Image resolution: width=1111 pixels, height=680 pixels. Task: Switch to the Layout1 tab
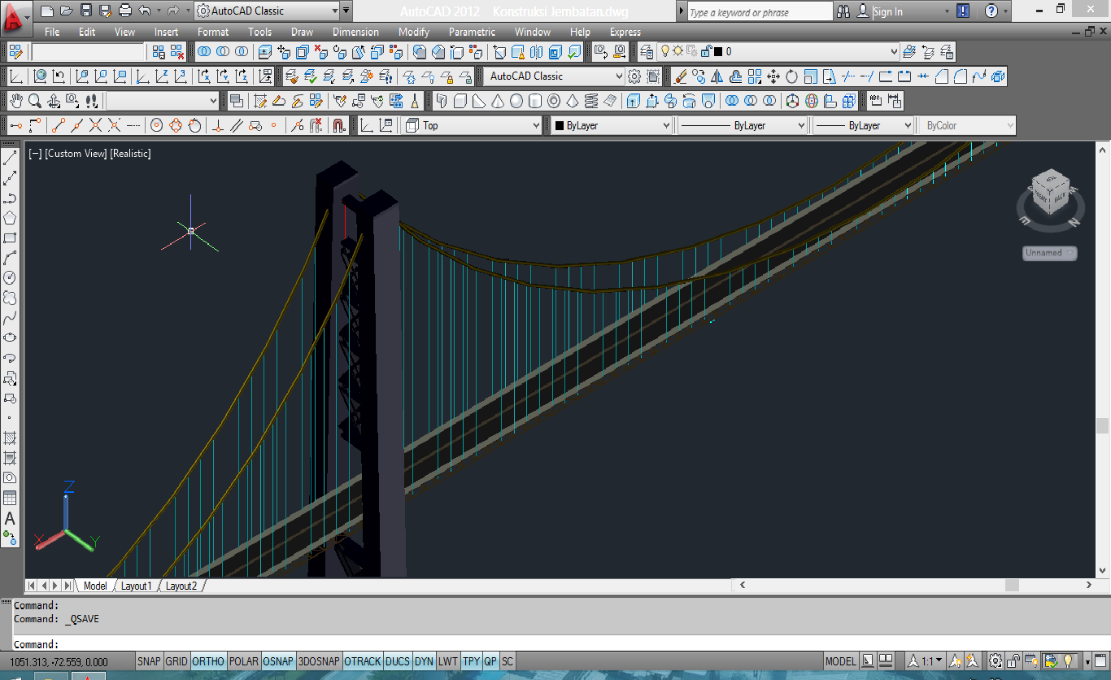coord(137,586)
